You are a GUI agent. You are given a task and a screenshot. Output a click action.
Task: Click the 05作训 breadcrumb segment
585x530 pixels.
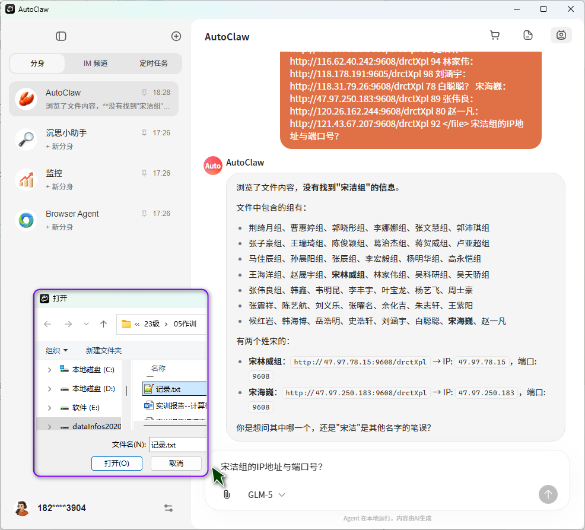coord(185,324)
